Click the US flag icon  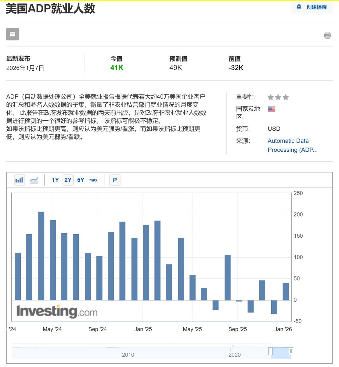[x=271, y=109]
